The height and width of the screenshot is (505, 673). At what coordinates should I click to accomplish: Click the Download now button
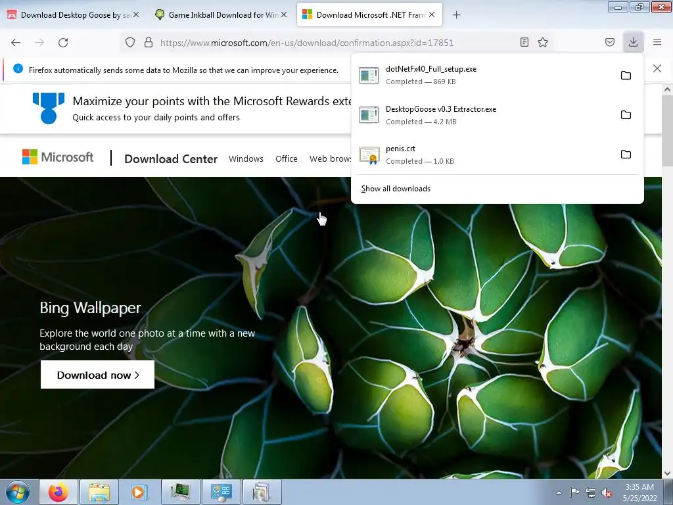click(x=97, y=375)
